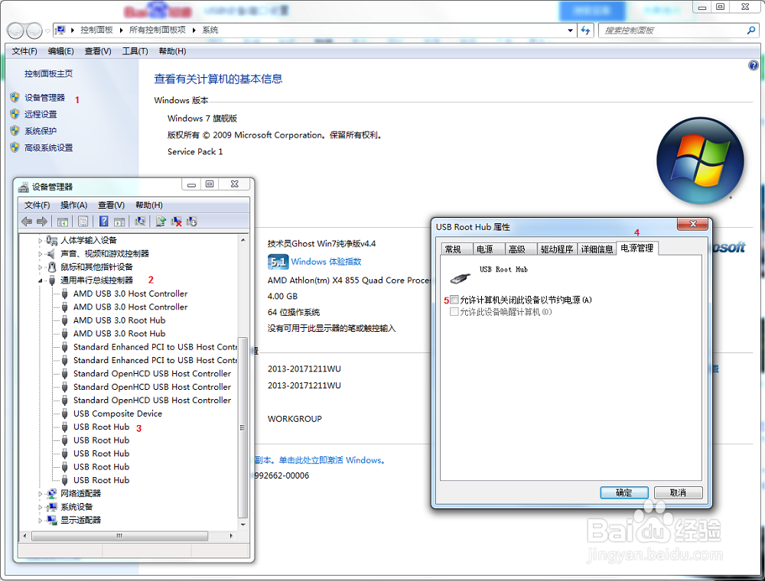Click 控制面板主页 link

(49, 73)
